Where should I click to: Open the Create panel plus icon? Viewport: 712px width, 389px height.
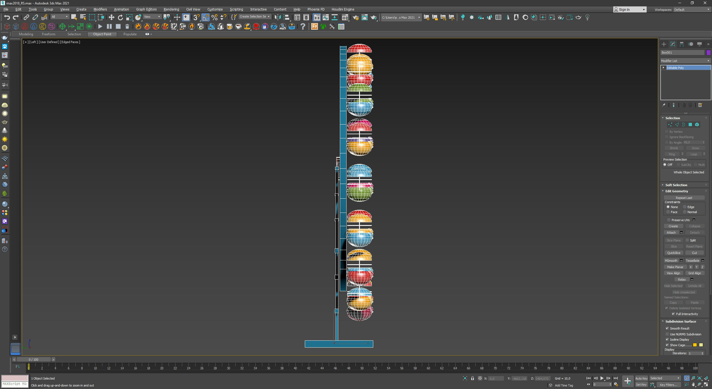664,44
